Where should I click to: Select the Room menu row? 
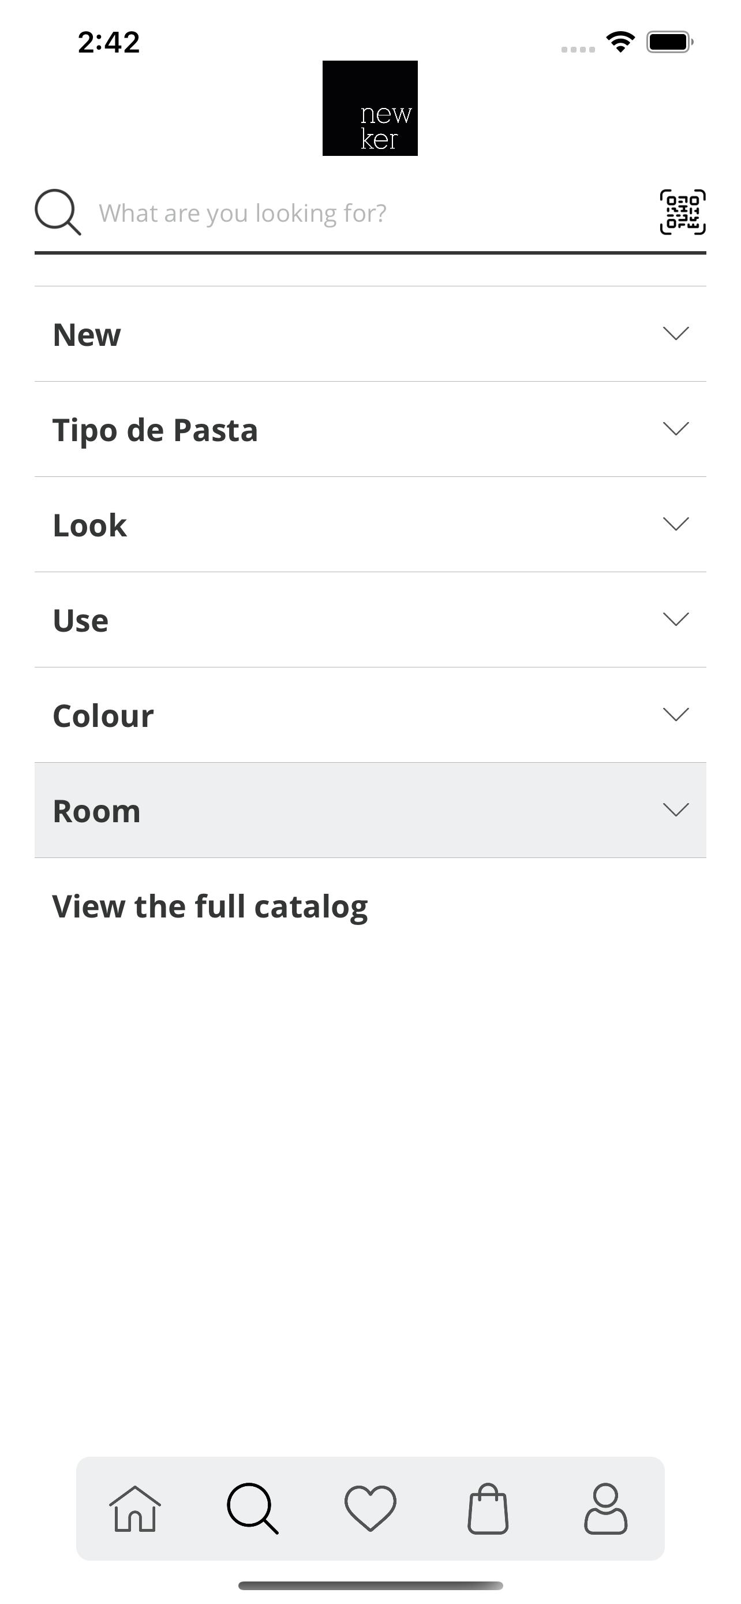point(370,810)
